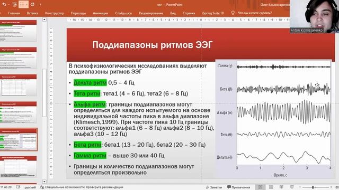Switch to the Рецензирование tab
The height and width of the screenshot is (190, 339).
151,13
